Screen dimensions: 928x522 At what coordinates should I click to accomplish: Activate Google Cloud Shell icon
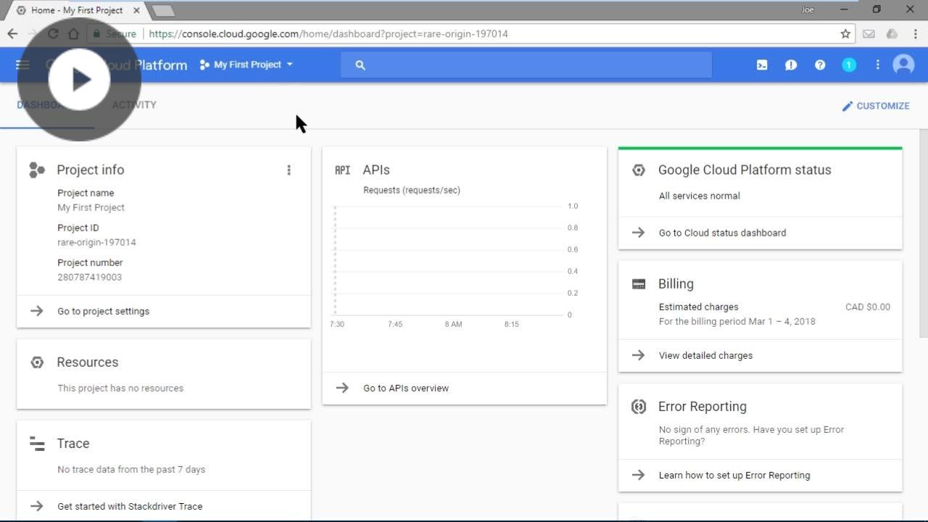762,65
